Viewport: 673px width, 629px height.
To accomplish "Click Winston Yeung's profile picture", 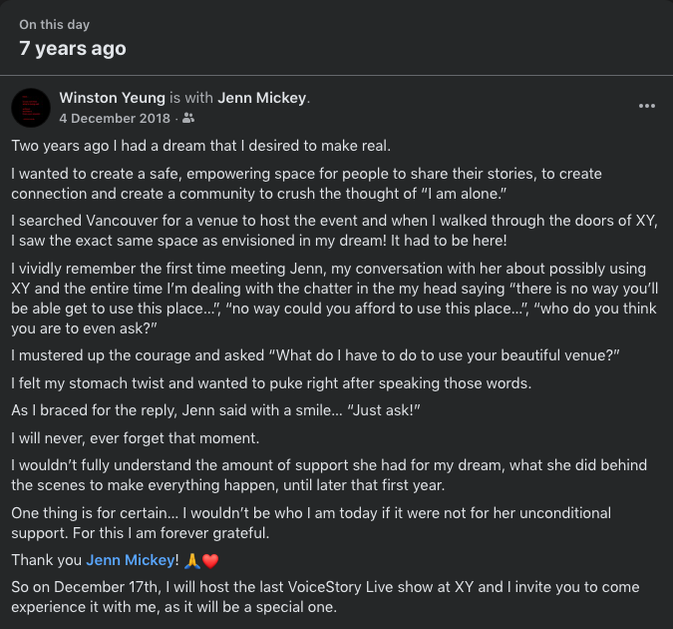I will point(31,107).
